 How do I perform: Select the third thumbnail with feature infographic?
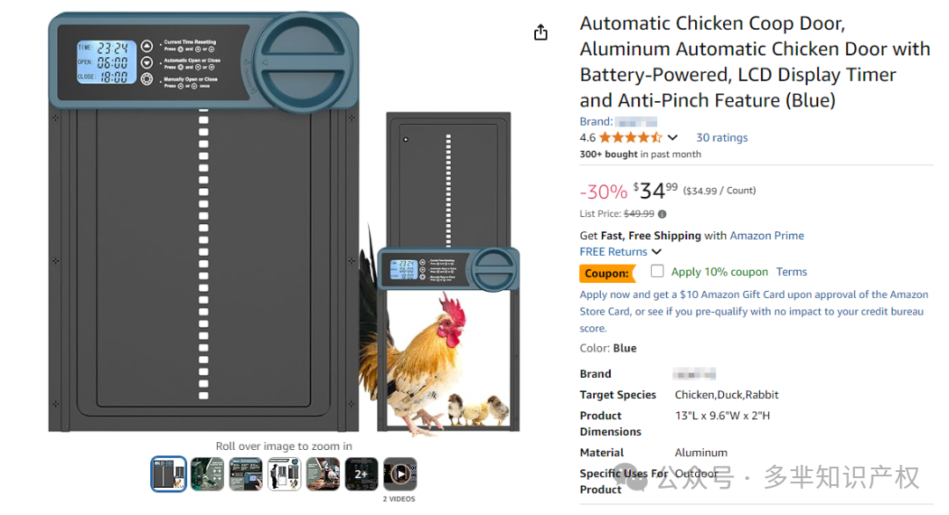tap(246, 474)
